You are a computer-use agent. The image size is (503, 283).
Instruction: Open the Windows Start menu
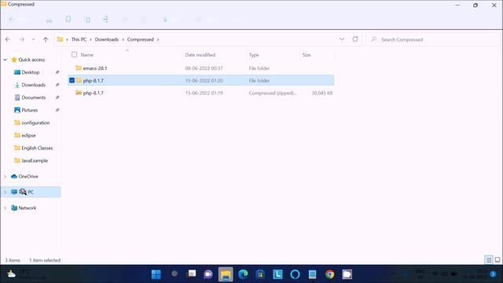[156, 274]
